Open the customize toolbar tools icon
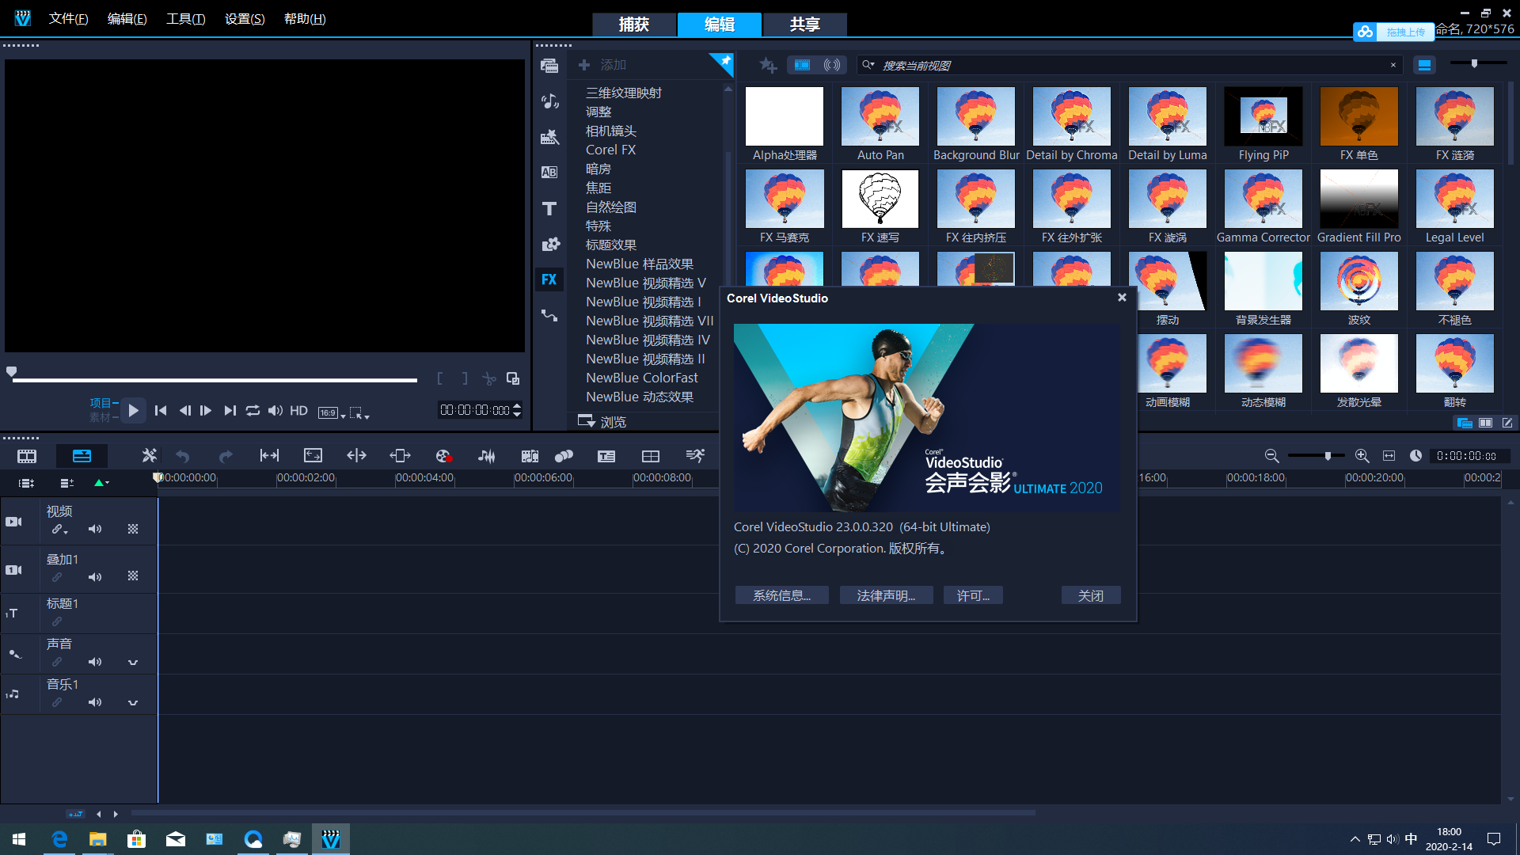The height and width of the screenshot is (855, 1520). click(149, 456)
